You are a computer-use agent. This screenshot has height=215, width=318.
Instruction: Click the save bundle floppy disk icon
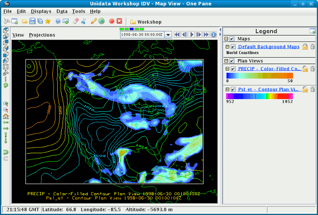click(x=32, y=21)
